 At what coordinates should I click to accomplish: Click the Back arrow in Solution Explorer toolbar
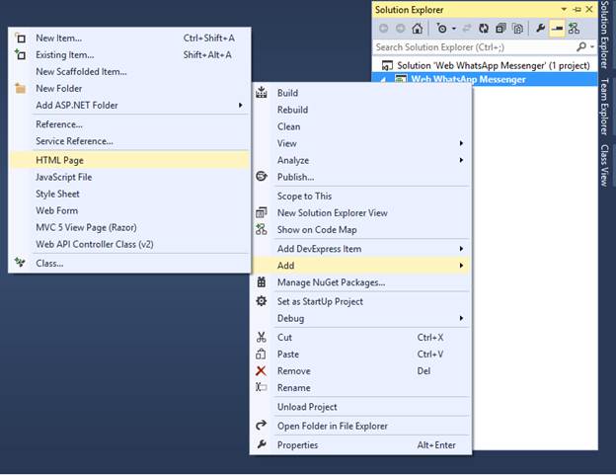tap(384, 29)
